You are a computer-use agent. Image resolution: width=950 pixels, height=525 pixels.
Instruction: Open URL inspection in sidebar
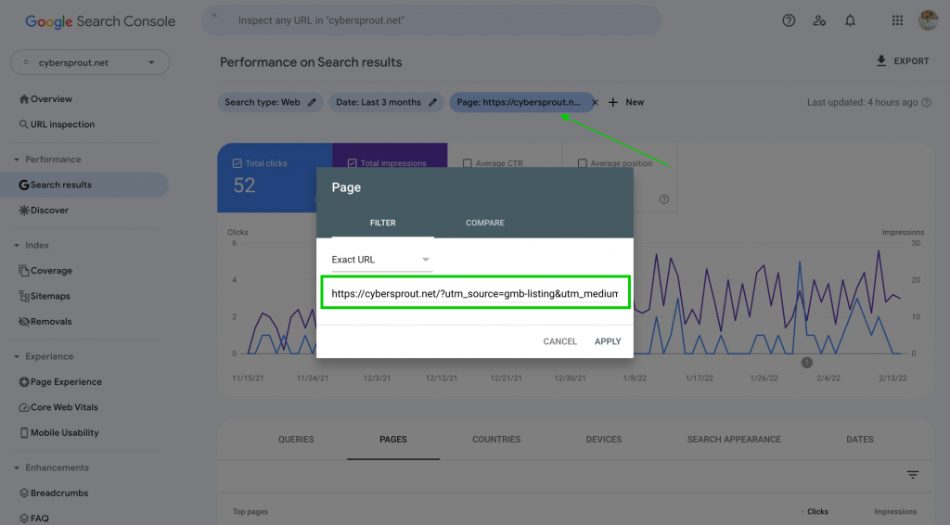coord(57,124)
